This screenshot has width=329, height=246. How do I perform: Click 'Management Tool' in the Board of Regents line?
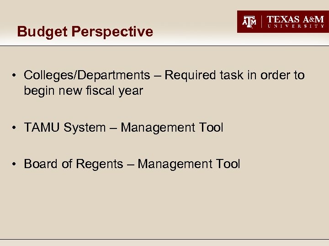click(x=189, y=164)
